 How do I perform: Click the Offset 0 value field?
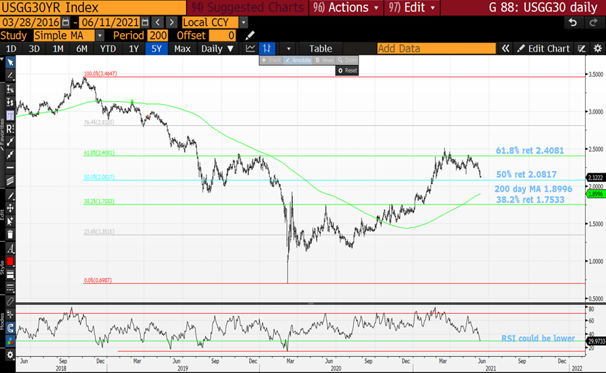click(222, 35)
